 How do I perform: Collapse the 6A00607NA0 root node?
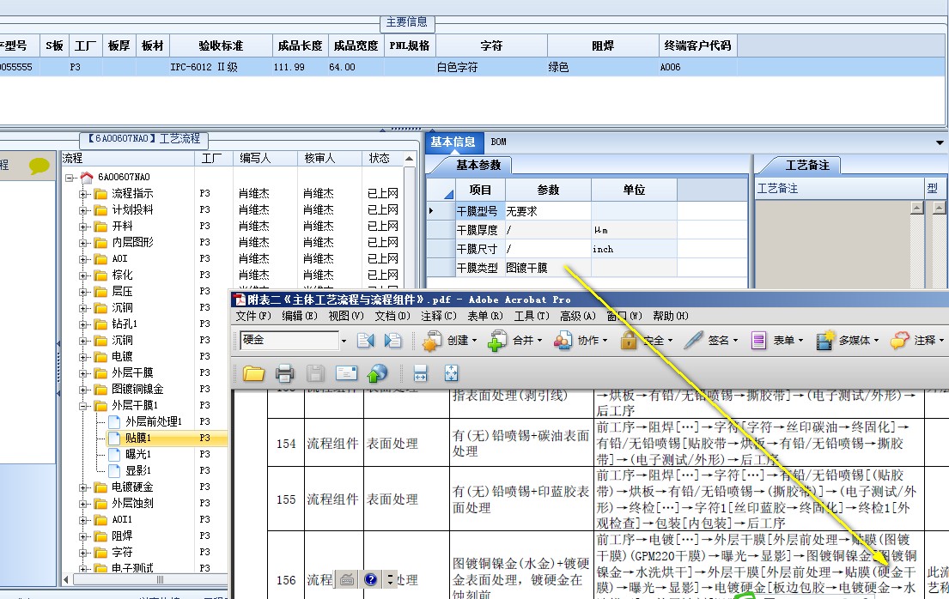coord(70,178)
